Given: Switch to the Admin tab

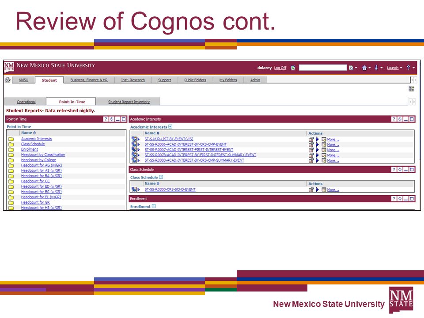Looking at the screenshot, I should pos(255,80).
